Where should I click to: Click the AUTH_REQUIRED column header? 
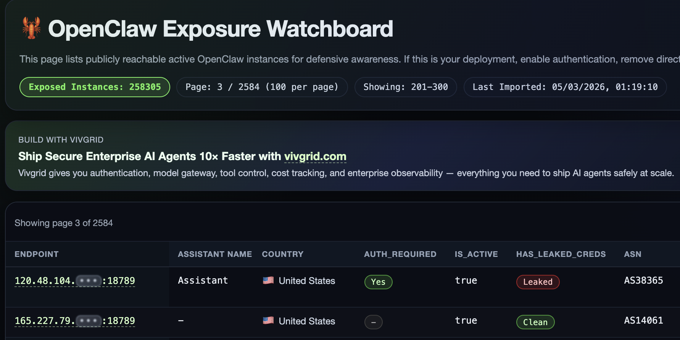pyautogui.click(x=400, y=254)
